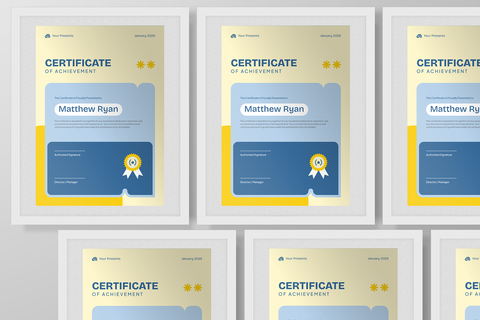Click 'This Certificate is Proudly Presented to' on top-middle certificate
Viewport: 480px width, 320px height.
coord(264,98)
